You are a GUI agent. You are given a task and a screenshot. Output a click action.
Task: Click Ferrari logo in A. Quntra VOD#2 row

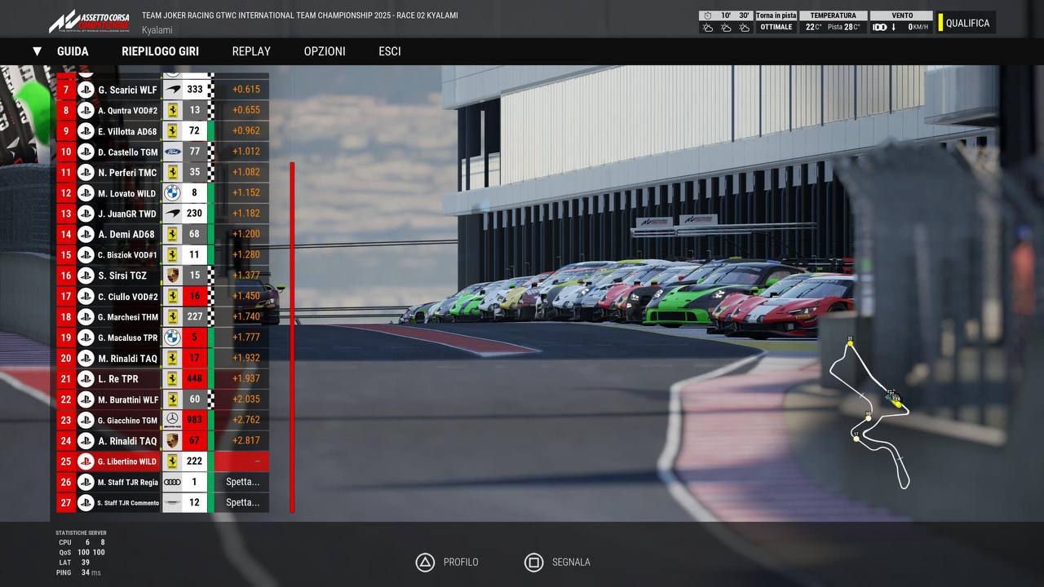click(172, 110)
